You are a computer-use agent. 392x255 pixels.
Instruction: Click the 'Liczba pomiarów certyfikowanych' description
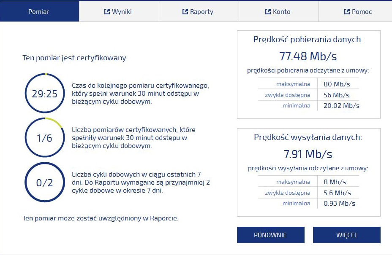[x=134, y=138]
